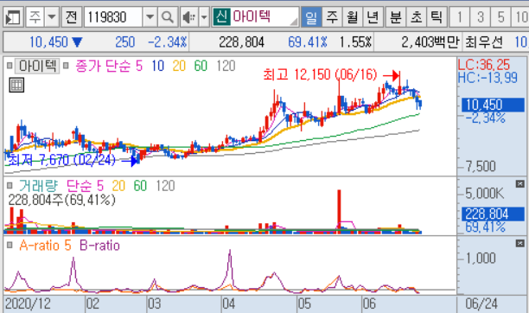Click the speaker sound icon
This screenshot has width=529, height=313.
coord(189,17)
